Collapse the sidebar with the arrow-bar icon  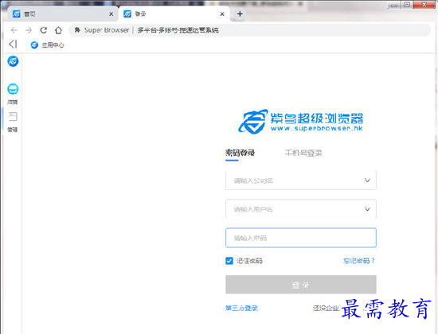point(13,44)
